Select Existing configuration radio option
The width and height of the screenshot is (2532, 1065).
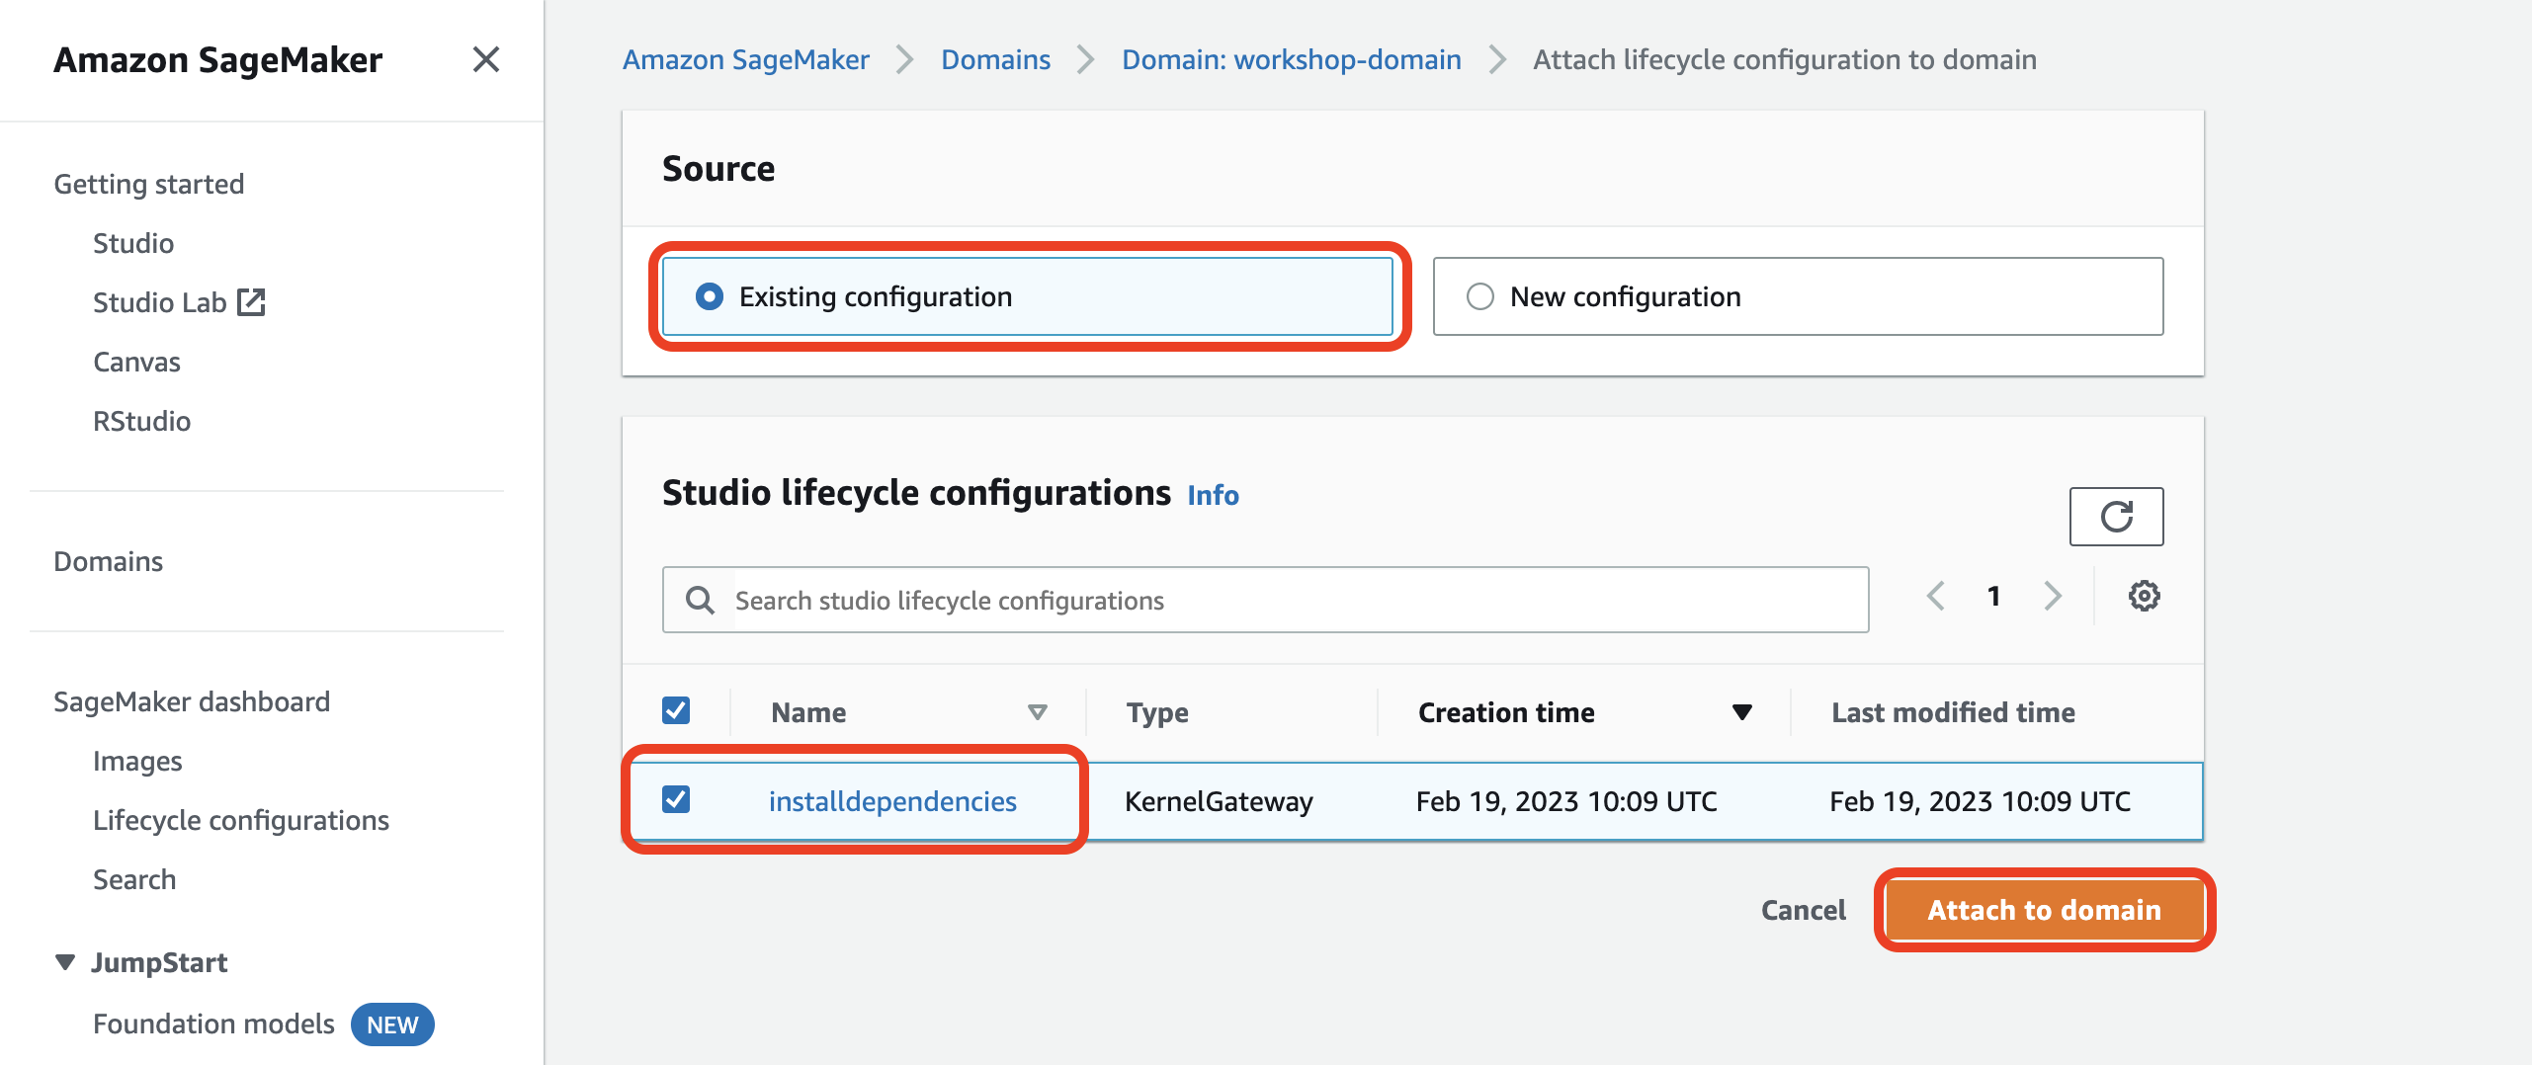[710, 296]
